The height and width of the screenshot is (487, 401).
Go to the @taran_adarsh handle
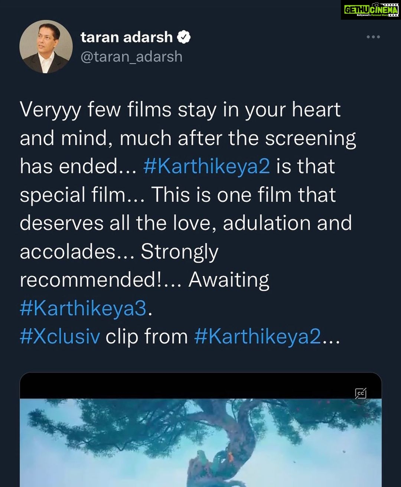tap(131, 57)
